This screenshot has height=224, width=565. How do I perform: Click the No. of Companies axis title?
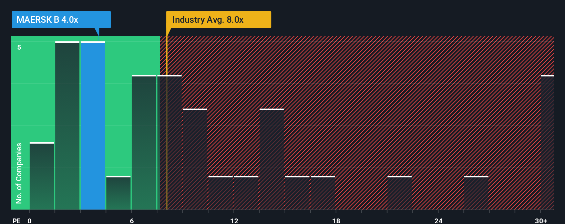pyautogui.click(x=19, y=173)
